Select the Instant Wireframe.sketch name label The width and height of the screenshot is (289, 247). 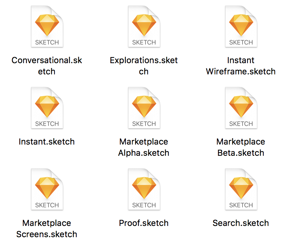(x=241, y=66)
